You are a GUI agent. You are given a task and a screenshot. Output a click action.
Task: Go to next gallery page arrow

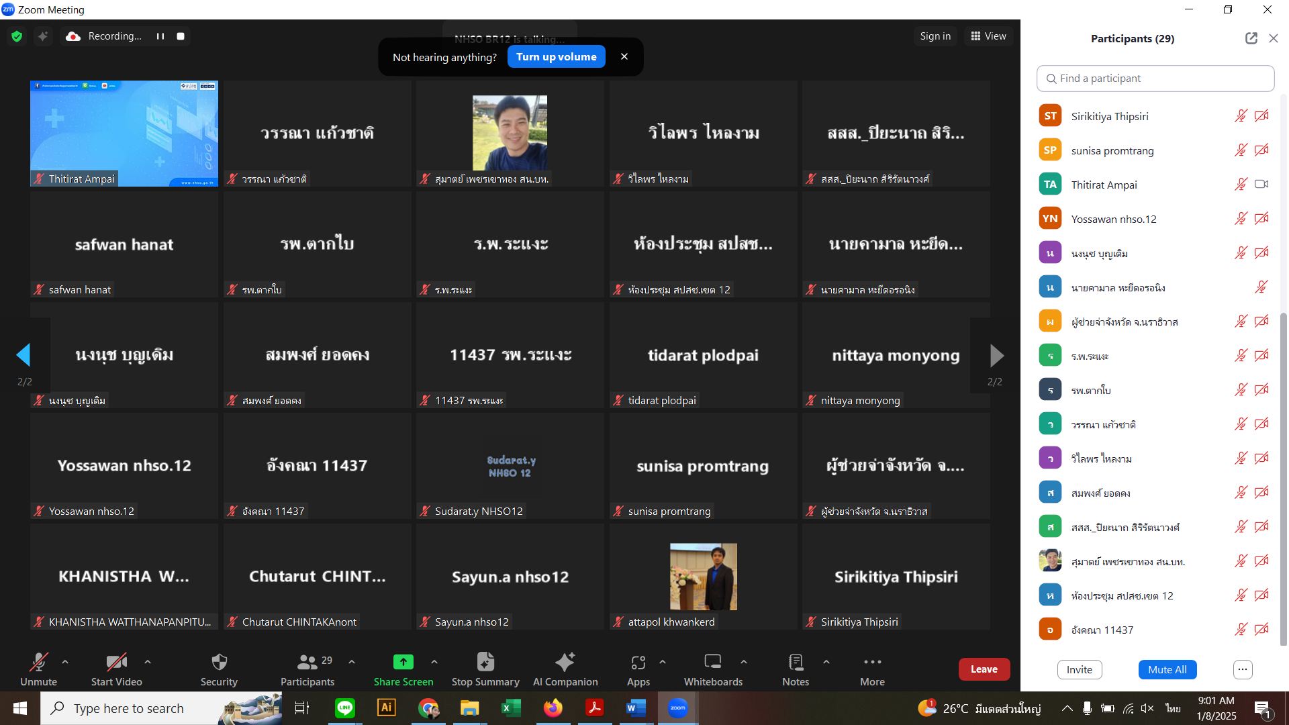[996, 355]
